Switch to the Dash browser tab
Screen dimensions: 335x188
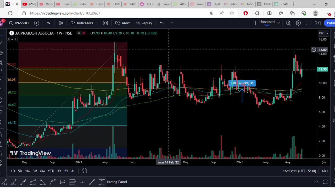[x=96, y=4]
